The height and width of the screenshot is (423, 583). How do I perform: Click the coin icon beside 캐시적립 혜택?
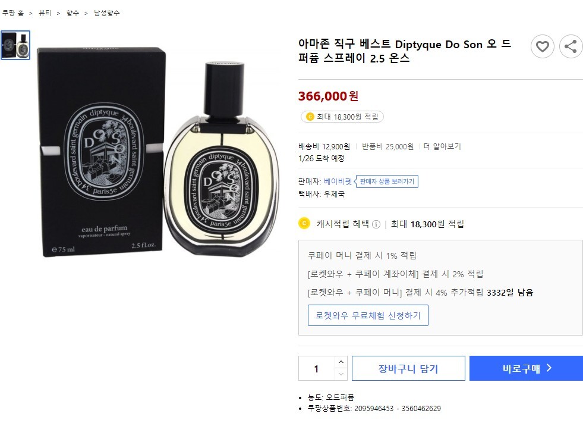pos(304,224)
